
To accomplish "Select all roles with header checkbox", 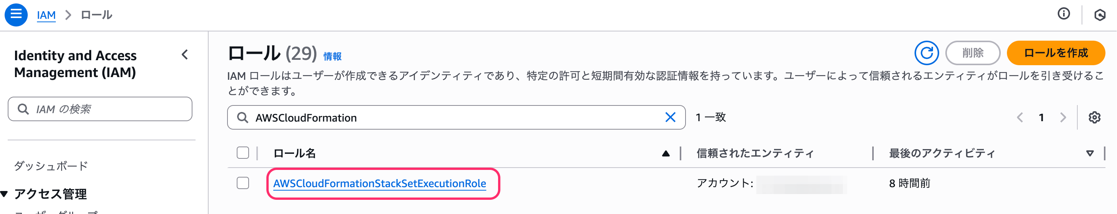I will [243, 153].
